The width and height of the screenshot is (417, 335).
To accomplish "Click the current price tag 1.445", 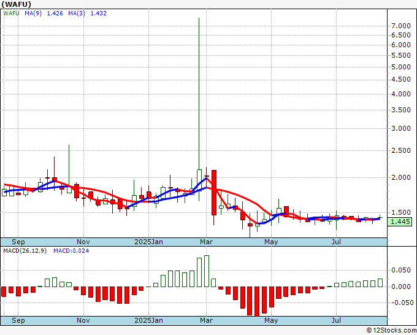I will point(400,221).
